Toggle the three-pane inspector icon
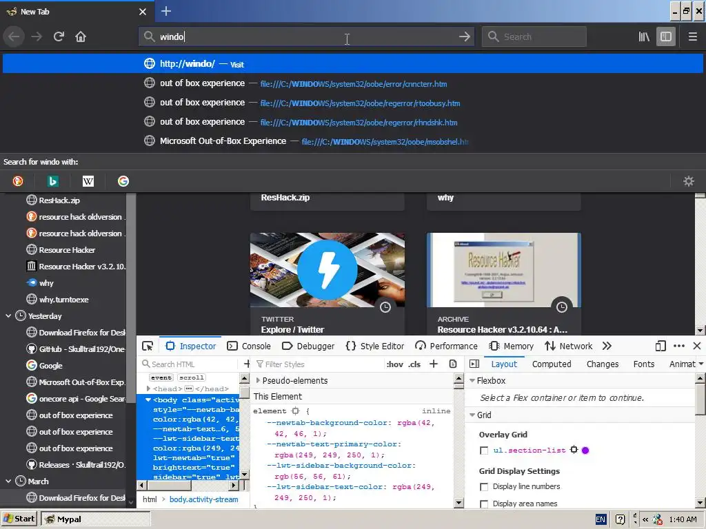The image size is (706, 529). tap(474, 364)
